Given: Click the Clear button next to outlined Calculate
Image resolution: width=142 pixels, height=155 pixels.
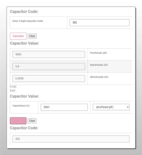Looking at the screenshot, I should 32,36.
